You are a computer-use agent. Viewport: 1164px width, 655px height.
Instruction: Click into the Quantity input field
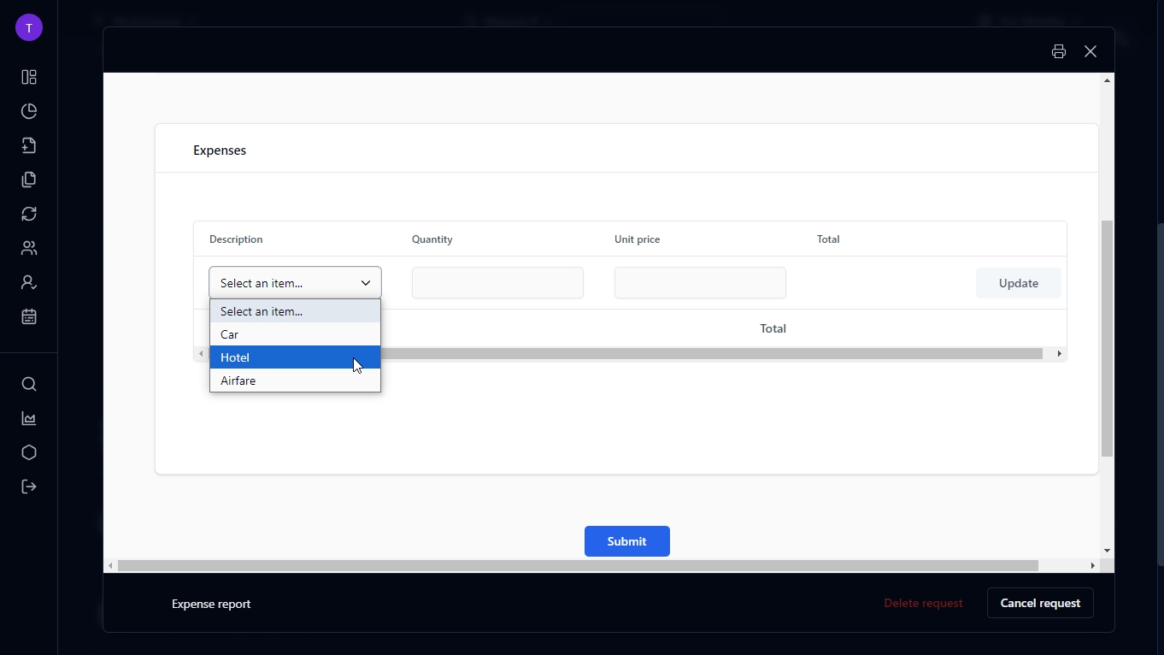pyautogui.click(x=497, y=283)
